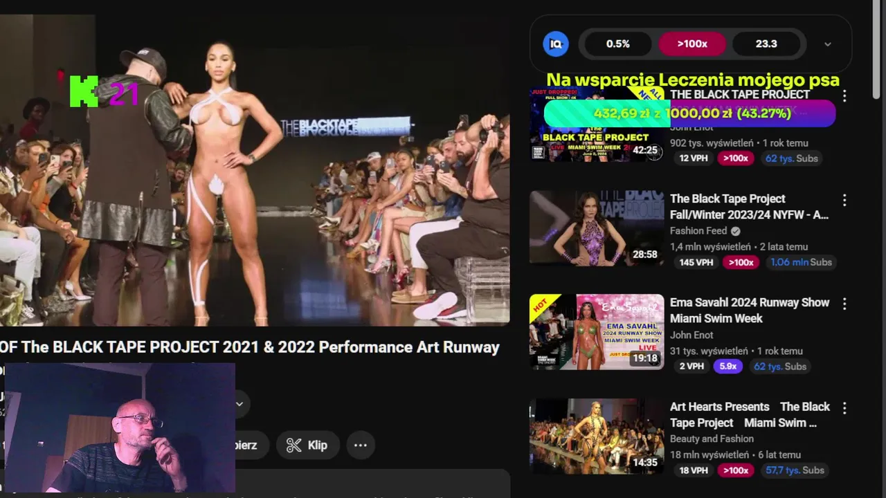
Task: Click the >100x badge under Fashion Feed video
Action: [x=741, y=262]
